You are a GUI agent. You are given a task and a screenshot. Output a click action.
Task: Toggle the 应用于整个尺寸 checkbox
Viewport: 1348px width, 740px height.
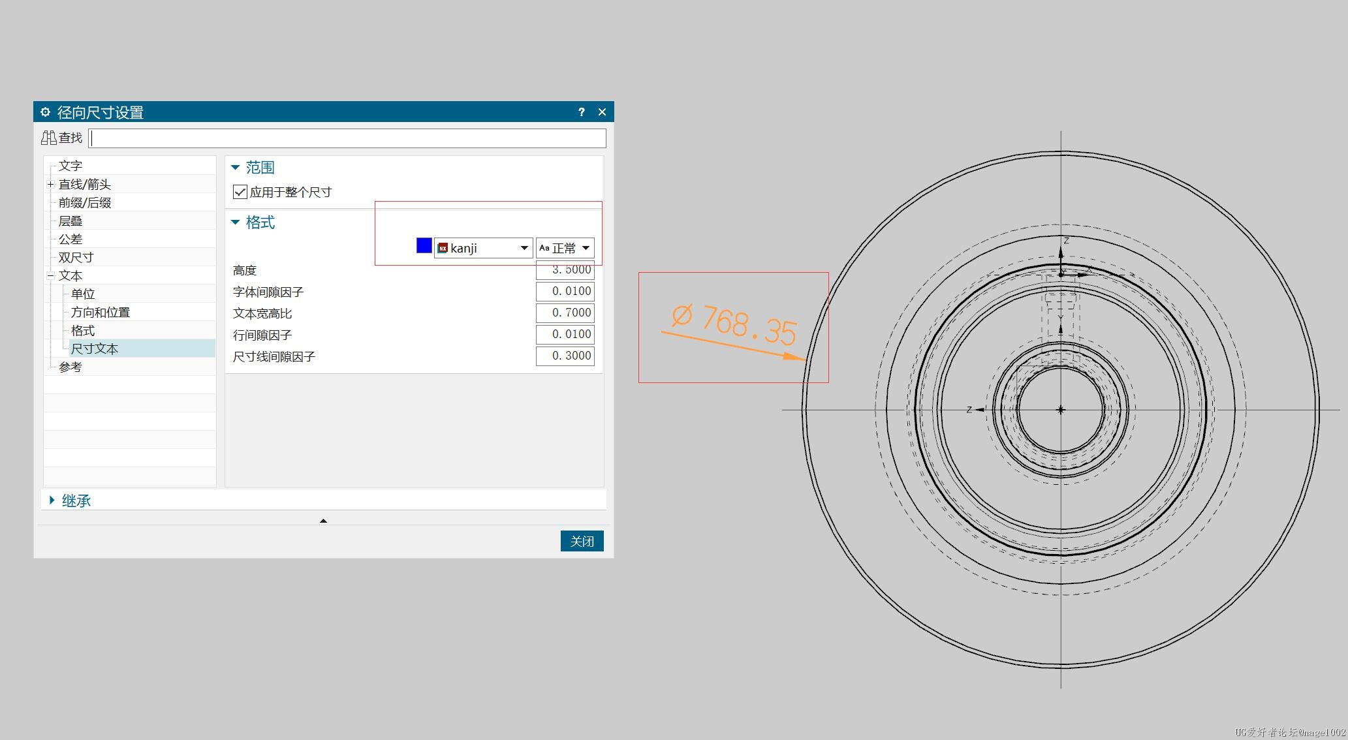(x=240, y=192)
